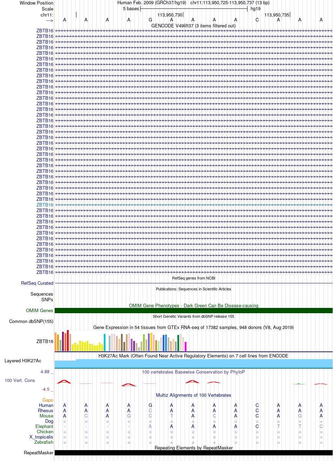Open Multiz Alignments of 100 Vertebrates title

pos(193,395)
